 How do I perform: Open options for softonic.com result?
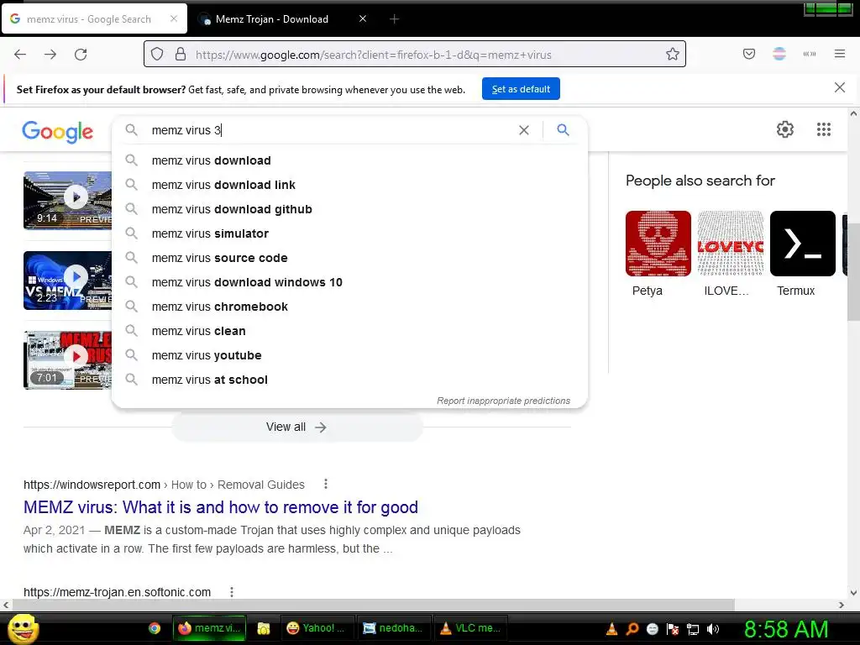(232, 592)
